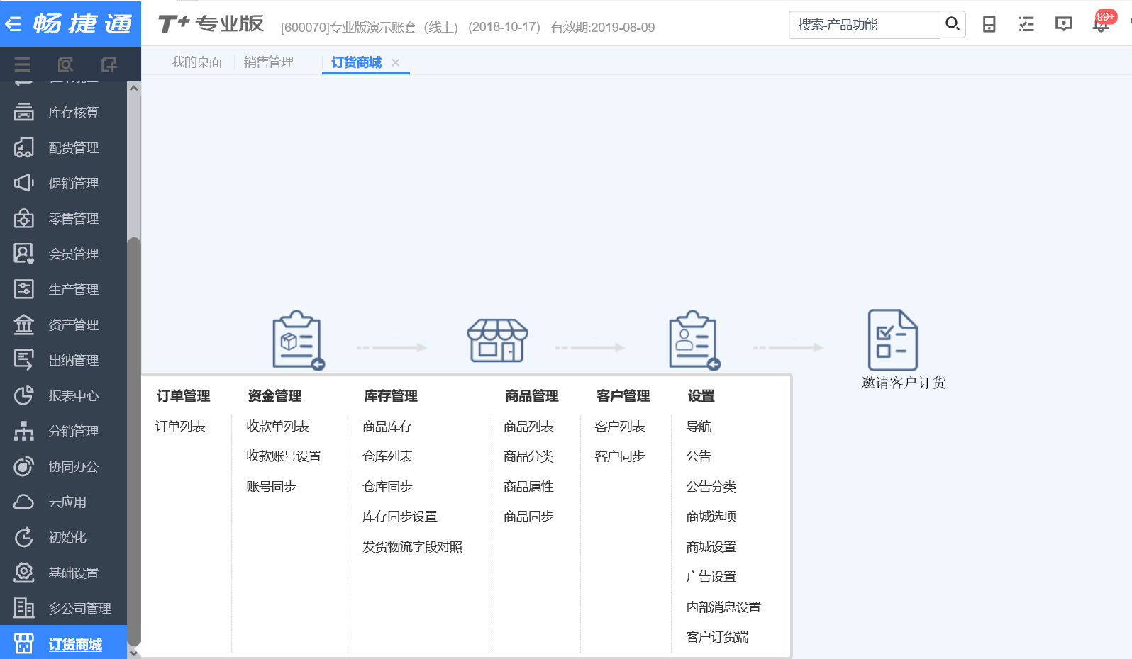Image resolution: width=1132 pixels, height=659 pixels.
Task: Open 商品分类 link
Action: (528, 456)
